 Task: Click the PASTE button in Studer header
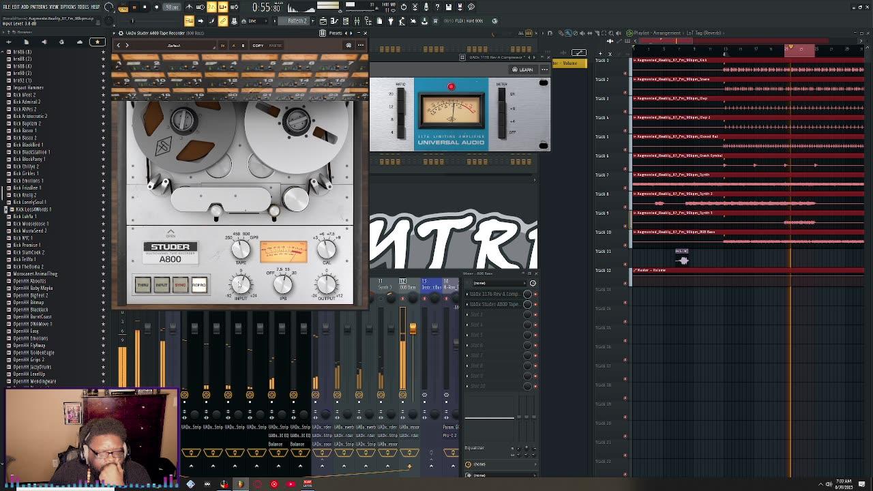tap(275, 46)
